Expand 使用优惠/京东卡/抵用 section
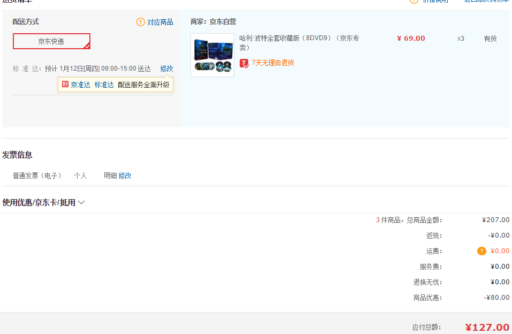Viewport: 512px width, 334px height. pos(43,202)
